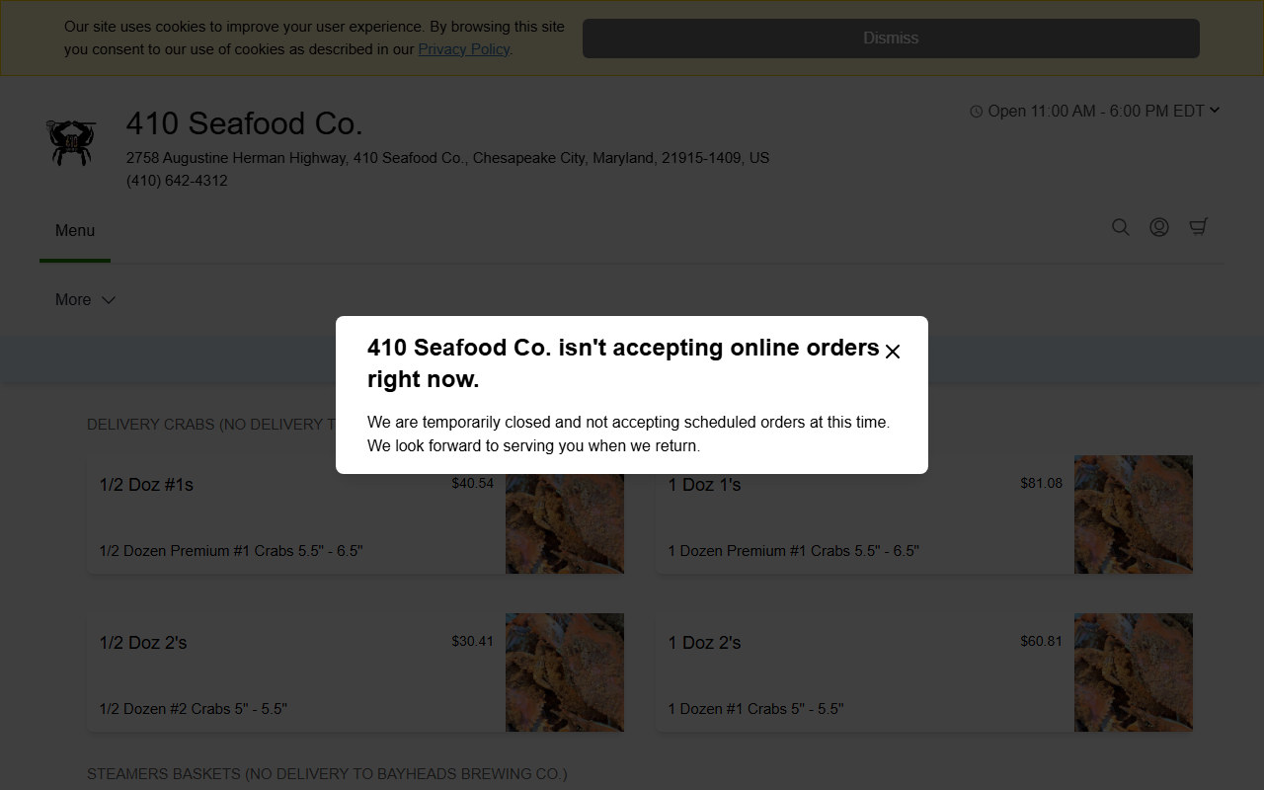Click the 410 Seafood Co. store title

(x=245, y=123)
